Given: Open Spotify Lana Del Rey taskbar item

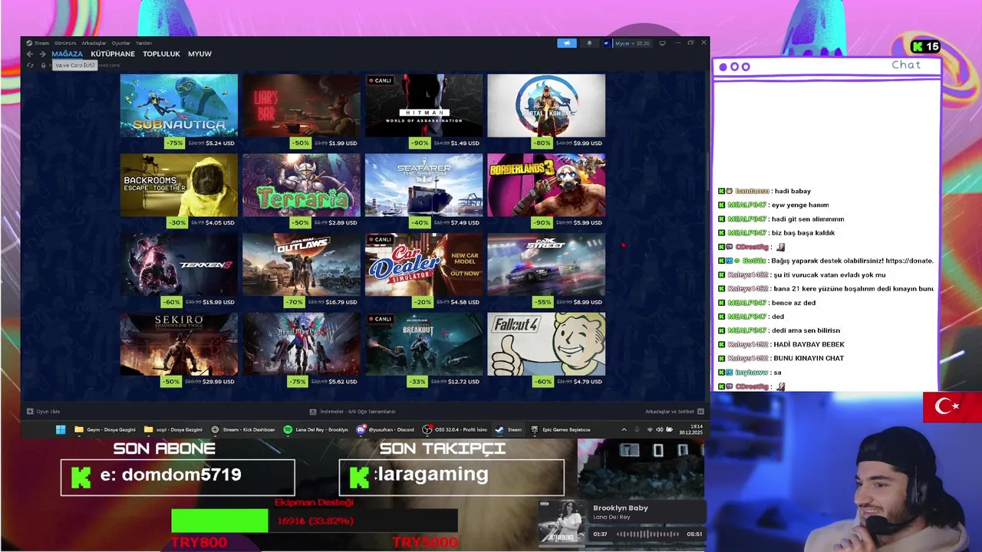Looking at the screenshot, I should click(315, 429).
